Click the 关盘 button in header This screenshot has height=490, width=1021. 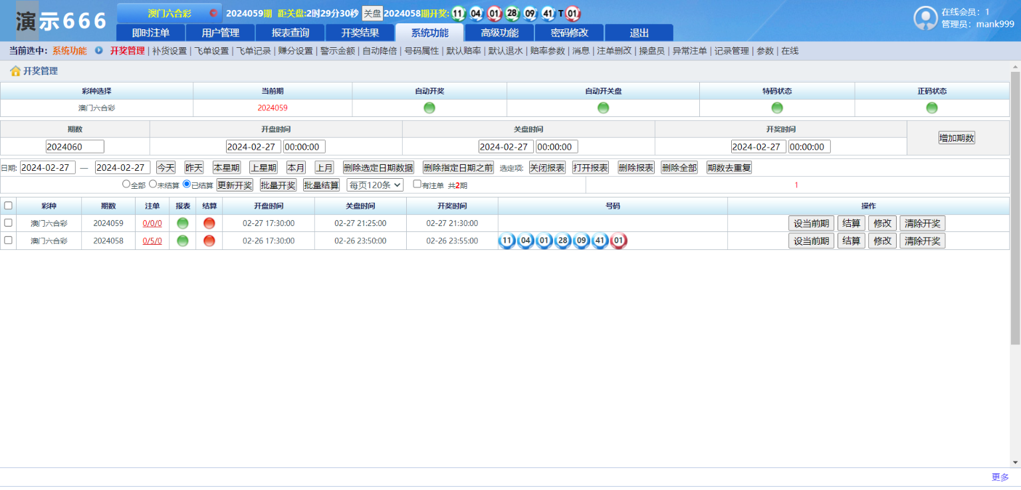372,13
